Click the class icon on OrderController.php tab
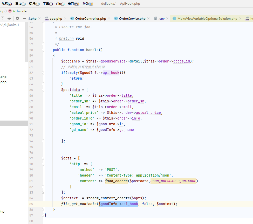Viewport: 253px width, 224px height. coord(72,19)
